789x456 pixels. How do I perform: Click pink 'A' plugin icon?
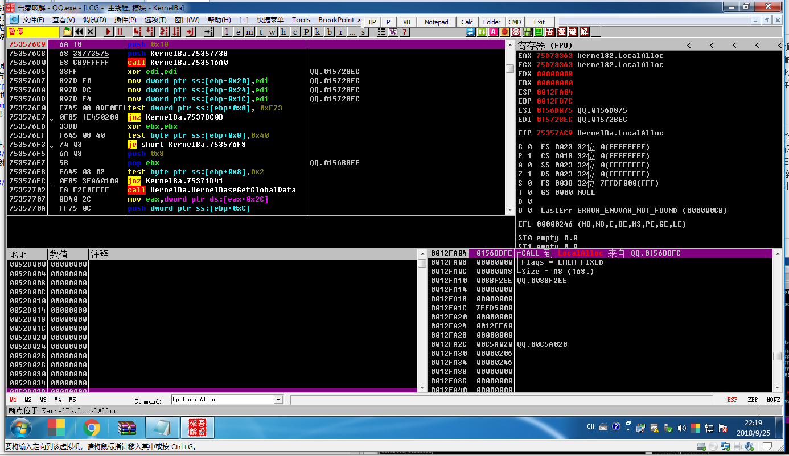[493, 32]
